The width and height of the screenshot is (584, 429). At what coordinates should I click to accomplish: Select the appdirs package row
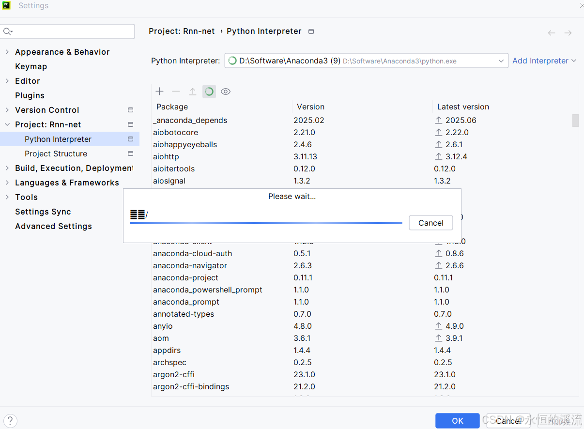click(362, 350)
